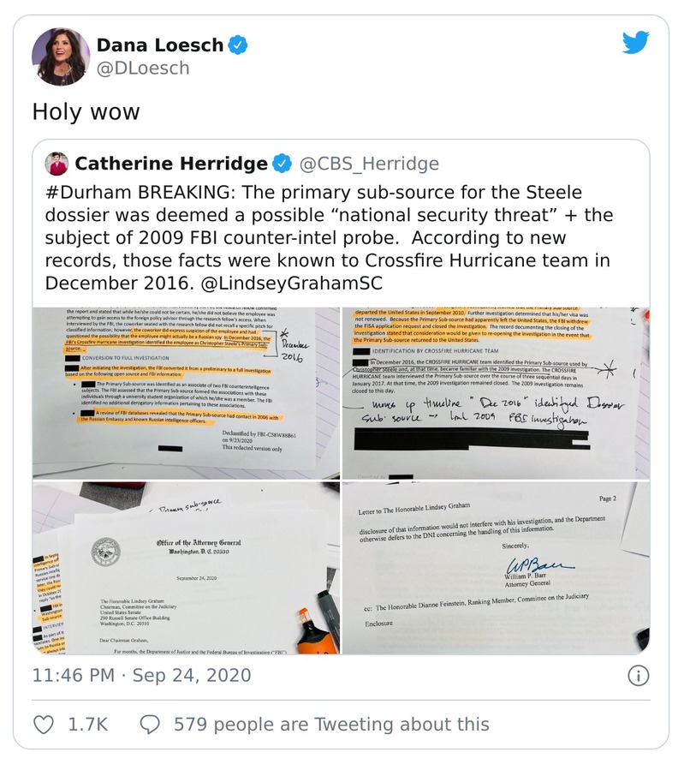
Task: Open the @CBS_Herridge handle
Action: [369, 164]
